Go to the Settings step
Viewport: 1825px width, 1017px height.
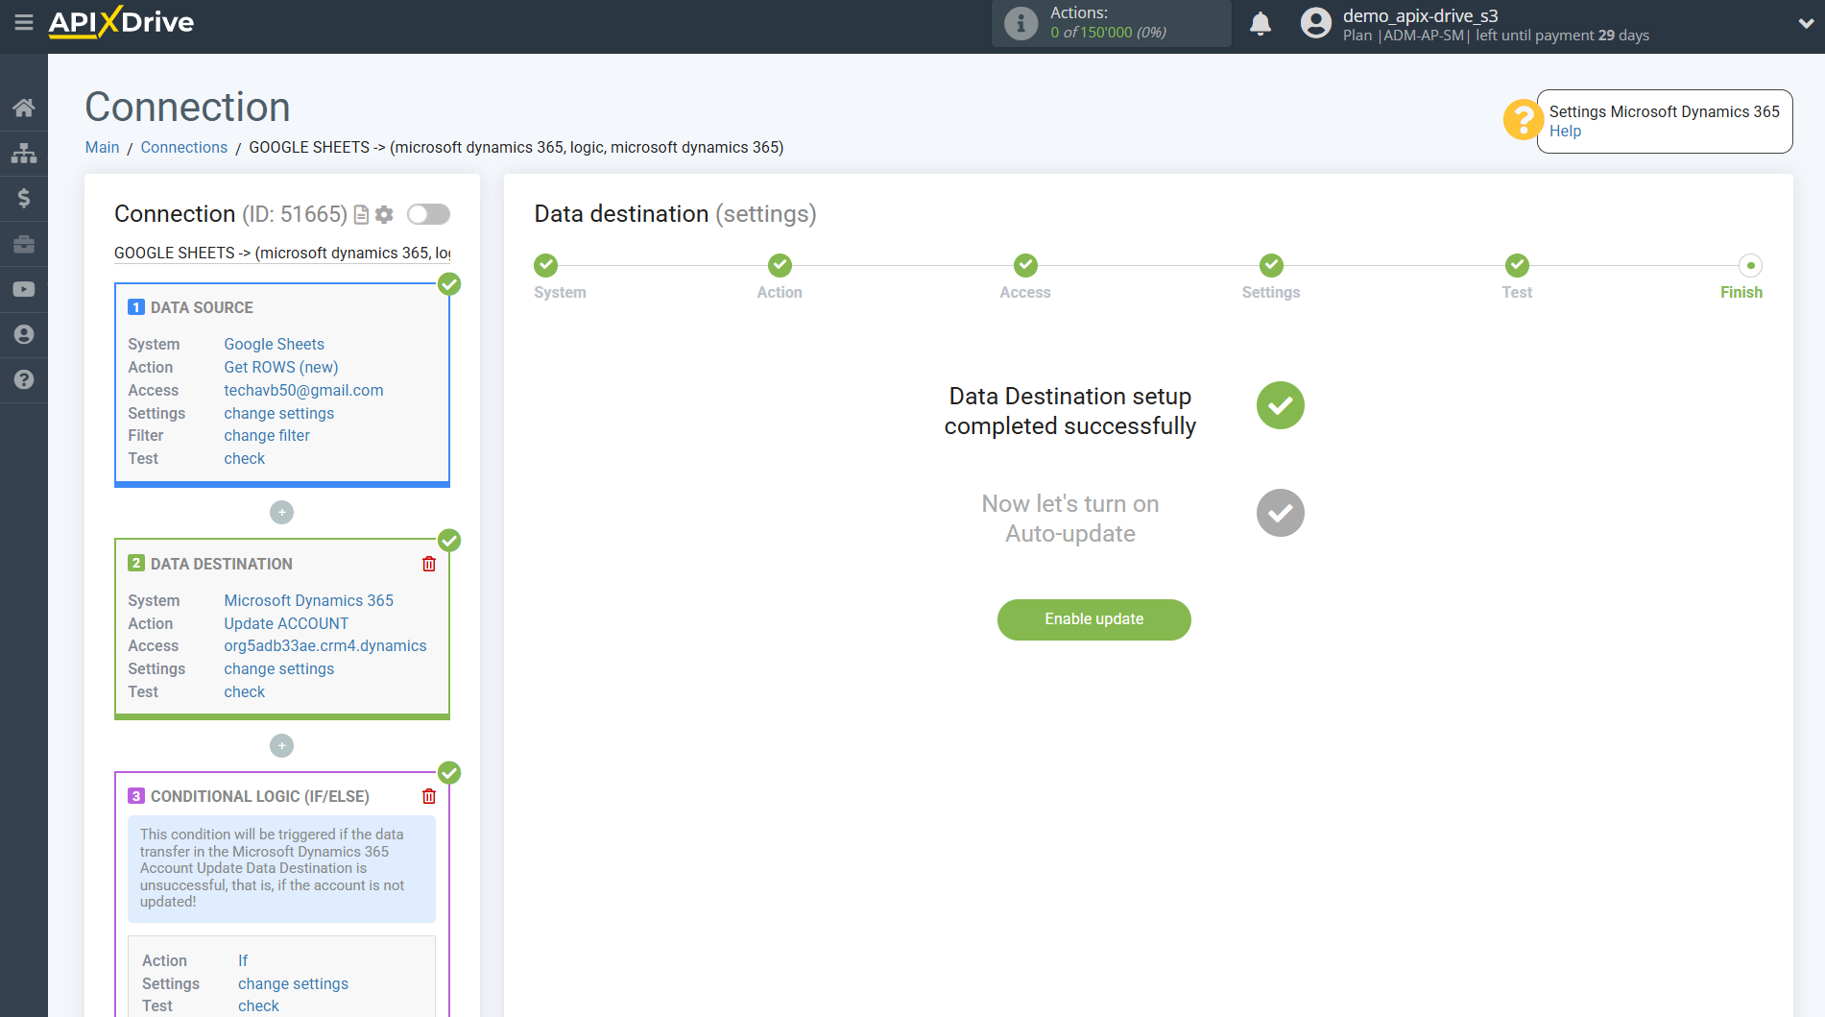tap(1271, 265)
